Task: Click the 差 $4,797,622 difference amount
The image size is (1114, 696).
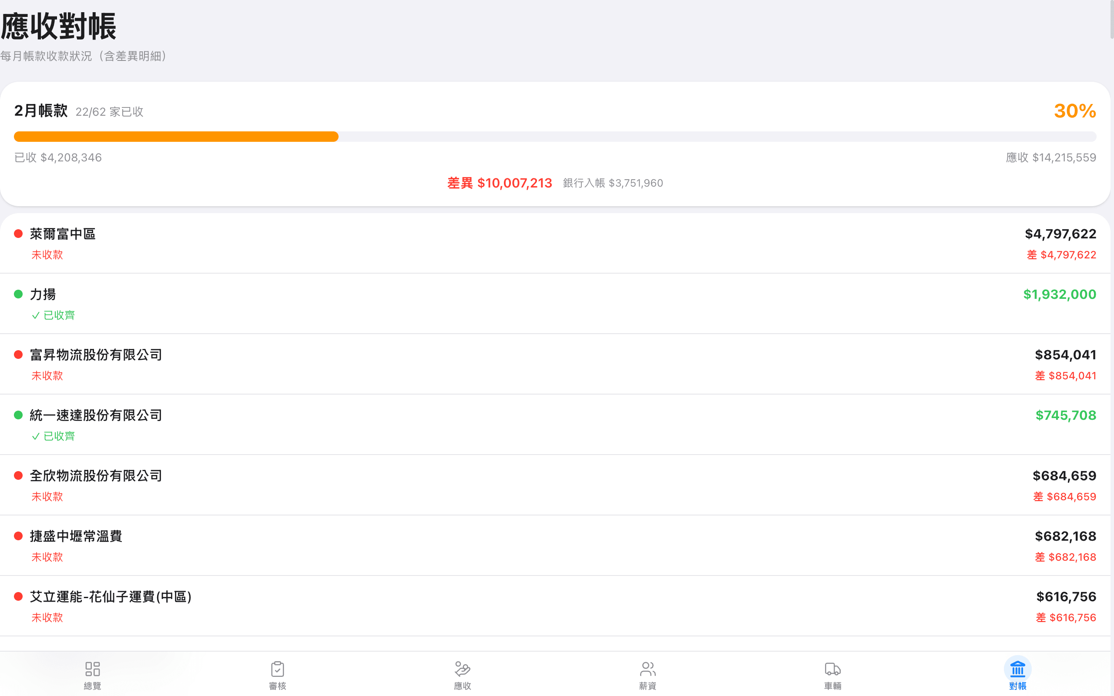Action: point(1061,255)
